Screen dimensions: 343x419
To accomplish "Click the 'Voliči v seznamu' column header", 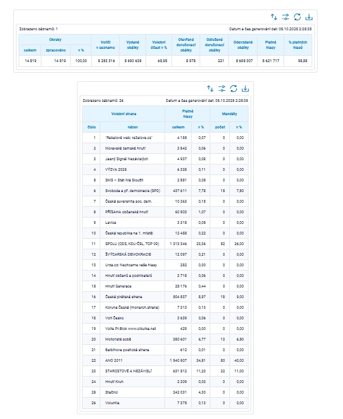I will [104, 45].
